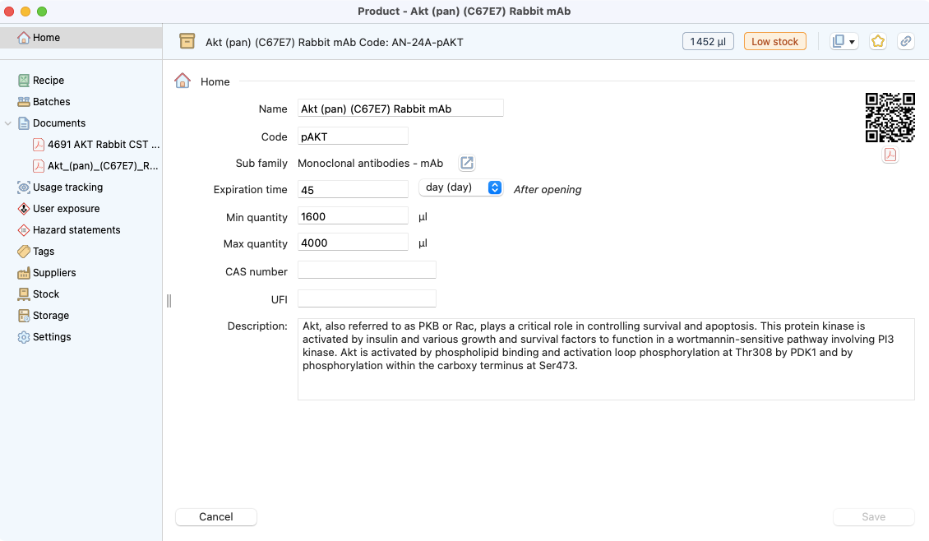Viewport: 929px width, 541px height.
Task: Collapse the Documents tree in the sidebar
Action: [x=8, y=123]
